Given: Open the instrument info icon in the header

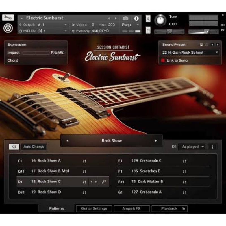Looking at the screenshot, I should pos(136,18).
